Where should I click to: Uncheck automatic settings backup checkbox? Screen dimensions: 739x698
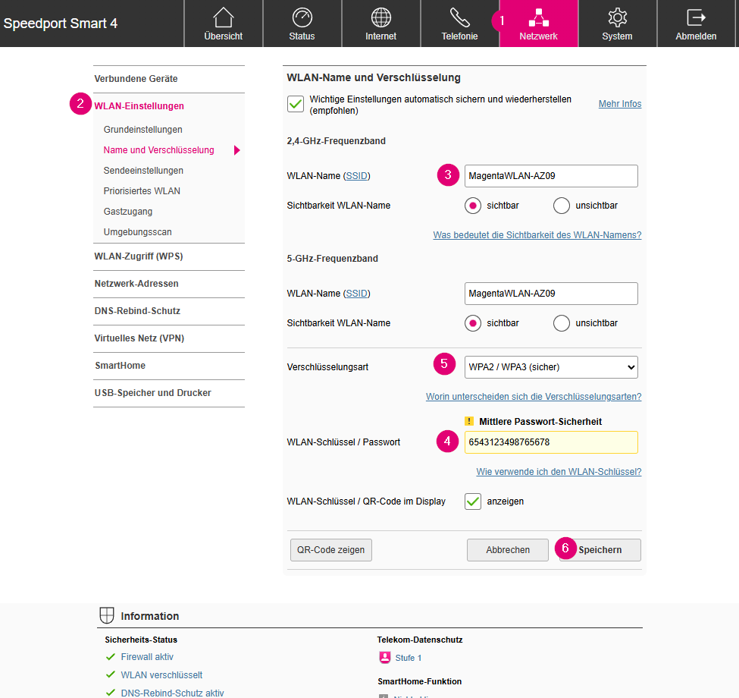point(296,104)
